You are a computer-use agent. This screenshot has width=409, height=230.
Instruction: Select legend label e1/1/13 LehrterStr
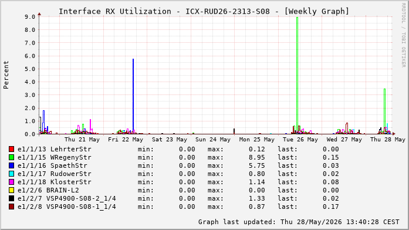pos(55,149)
